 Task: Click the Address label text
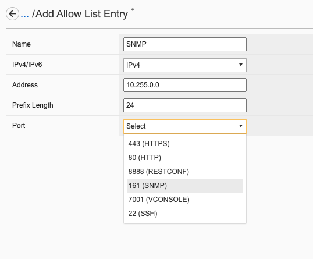coord(25,85)
